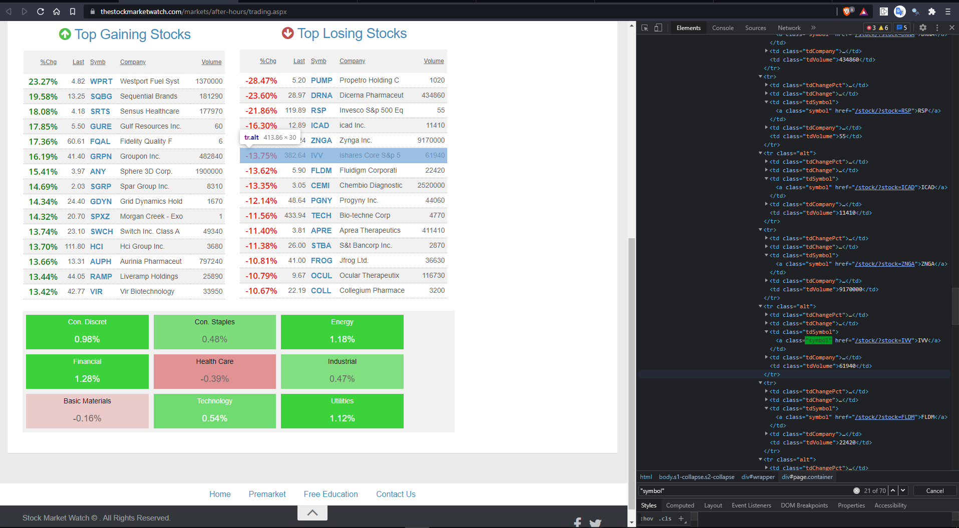The image size is (959, 528).
Task: Open the Contact Us footer link
Action: (x=396, y=494)
